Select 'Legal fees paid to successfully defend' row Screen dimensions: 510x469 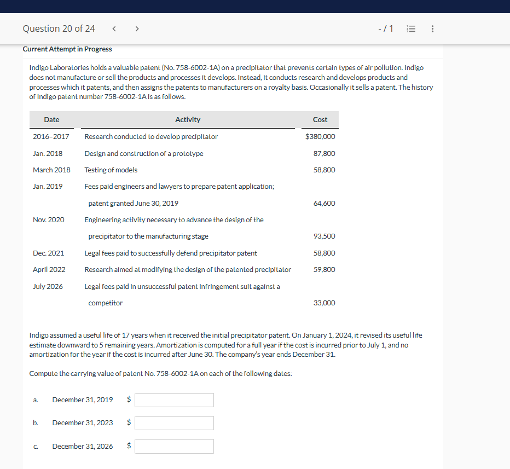tap(171, 253)
